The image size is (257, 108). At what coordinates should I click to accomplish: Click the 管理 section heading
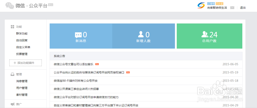[19, 74]
